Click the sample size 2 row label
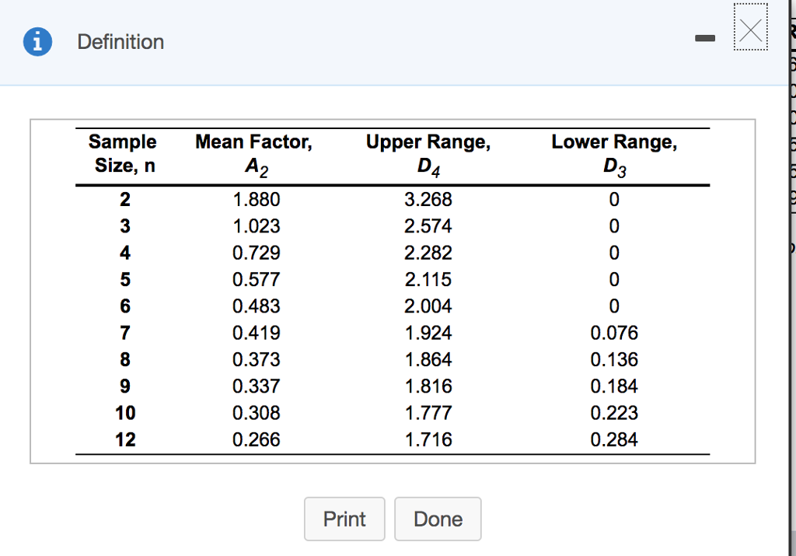 [124, 199]
